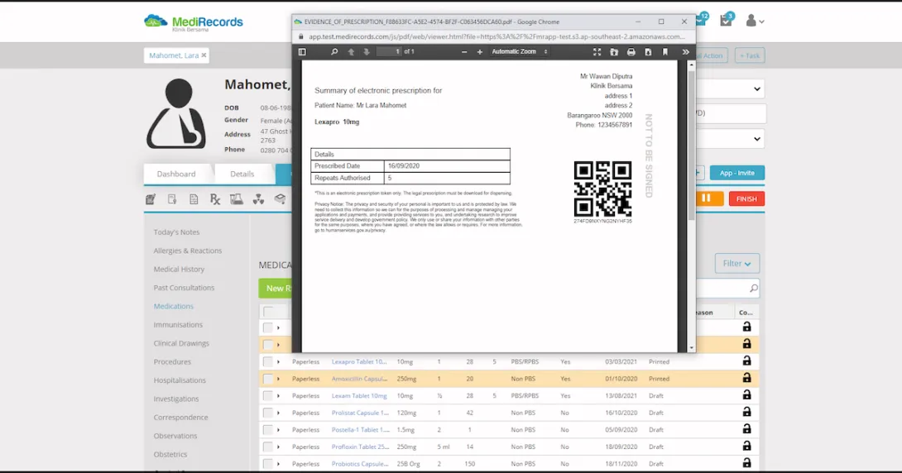The height and width of the screenshot is (473, 902).
Task: Click the PDF page number field
Action: coord(389,52)
